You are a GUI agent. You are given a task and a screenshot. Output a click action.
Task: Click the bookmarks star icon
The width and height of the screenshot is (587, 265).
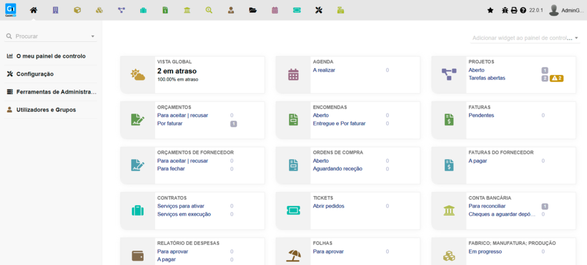(x=490, y=10)
